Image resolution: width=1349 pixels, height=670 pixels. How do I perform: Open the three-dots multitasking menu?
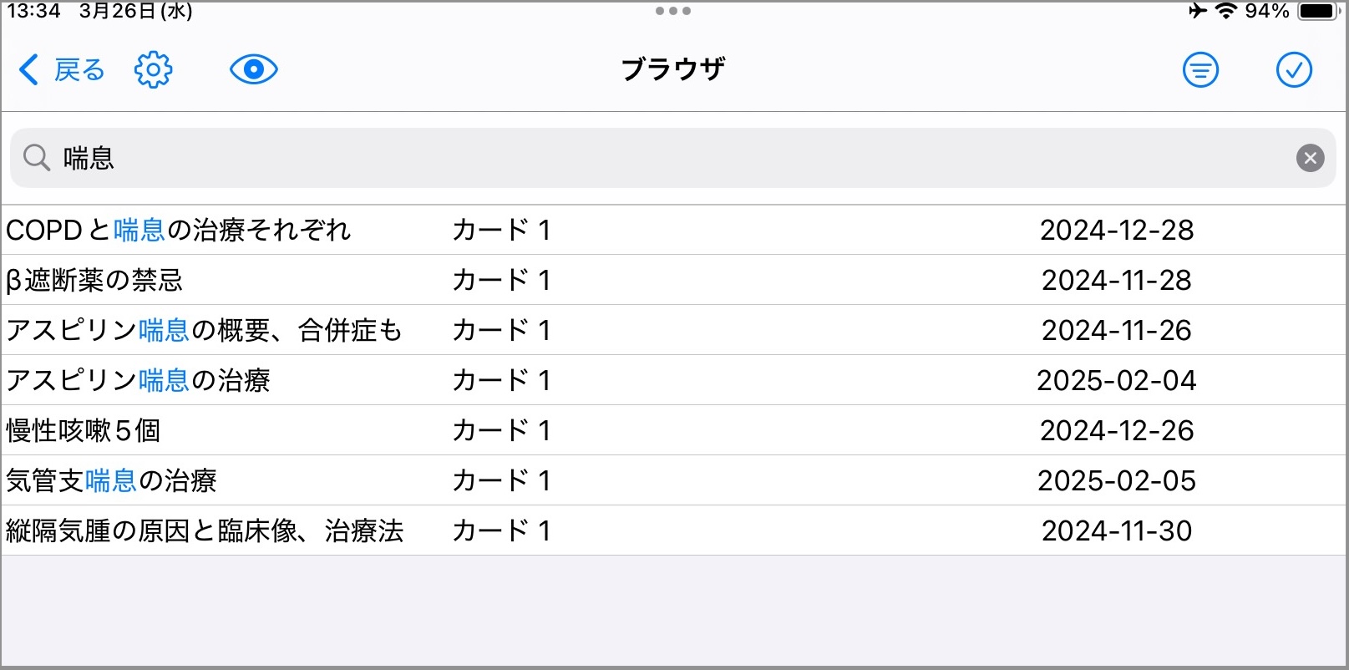pyautogui.click(x=672, y=11)
